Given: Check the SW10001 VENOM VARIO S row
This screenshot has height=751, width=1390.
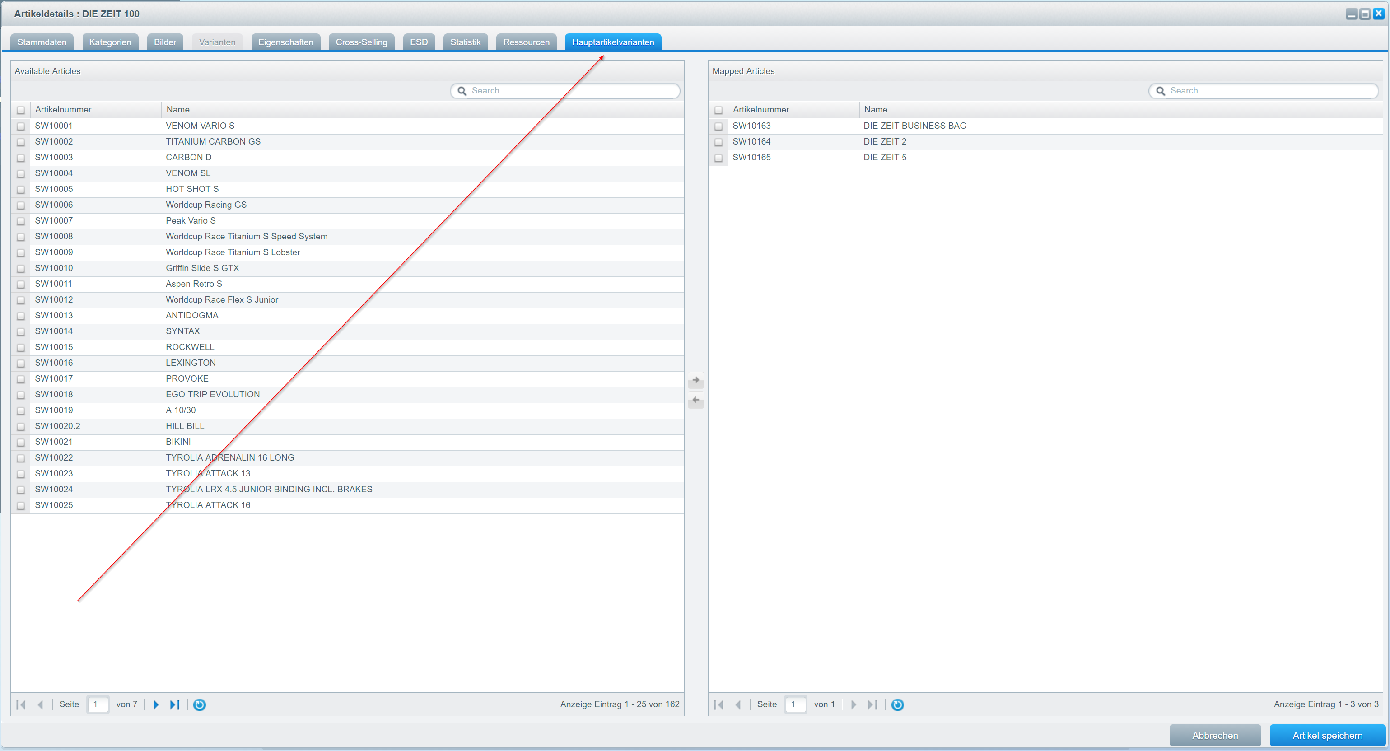Looking at the screenshot, I should (x=21, y=126).
